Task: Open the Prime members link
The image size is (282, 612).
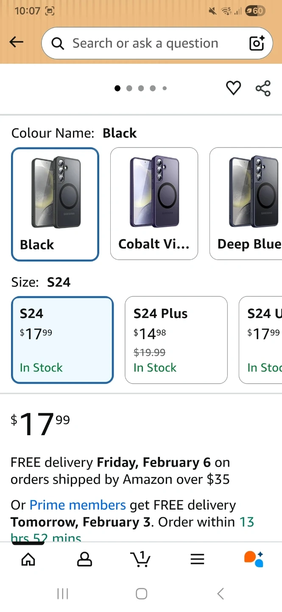Action: click(78, 505)
